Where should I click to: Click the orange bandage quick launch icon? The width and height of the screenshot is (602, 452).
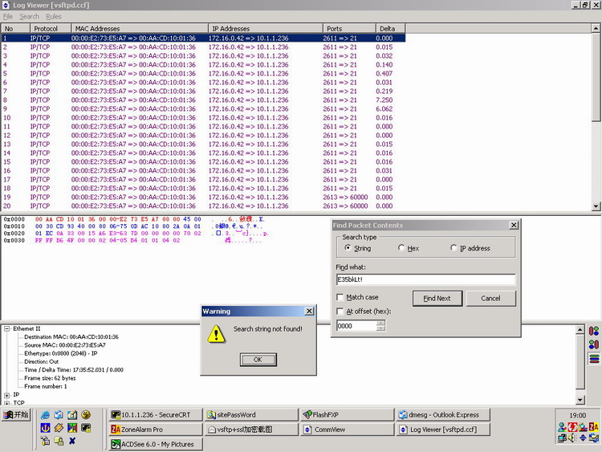59,428
